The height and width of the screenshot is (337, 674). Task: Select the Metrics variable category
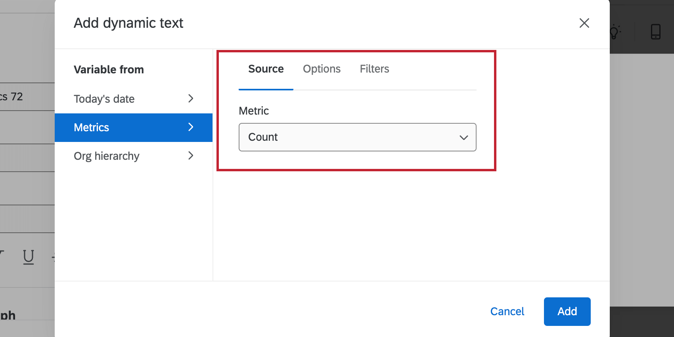(92, 127)
